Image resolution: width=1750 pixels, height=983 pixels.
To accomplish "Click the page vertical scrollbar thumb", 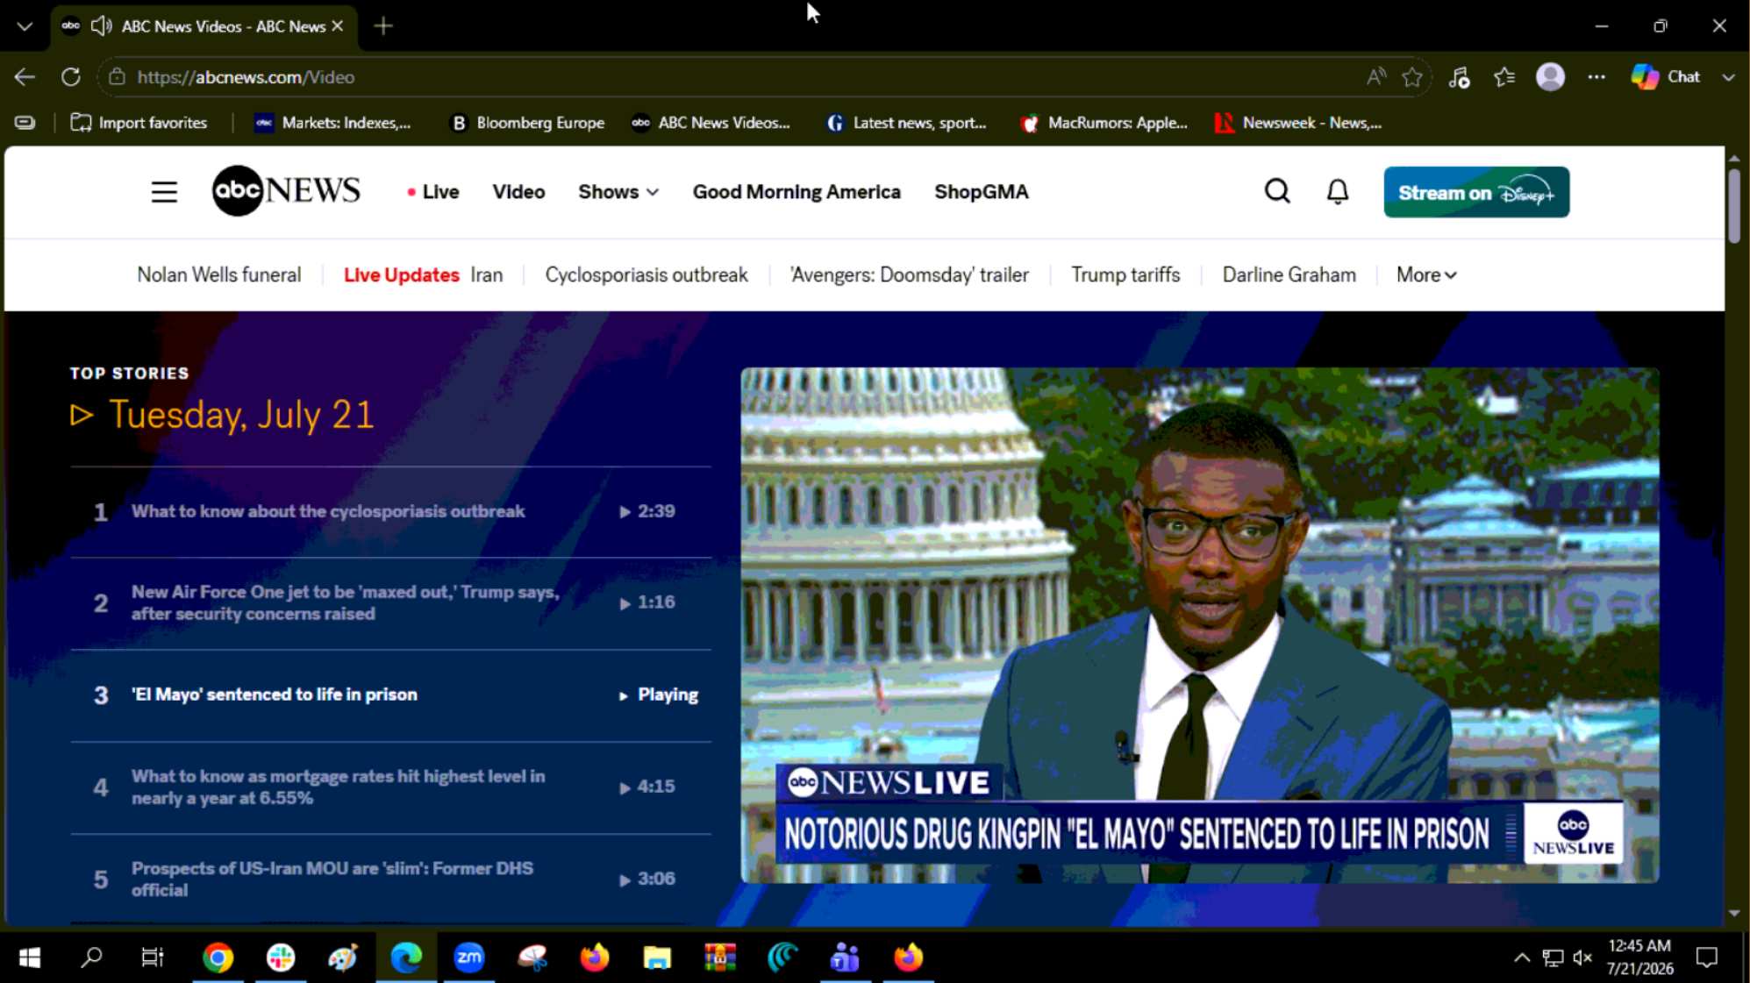I will coord(1734,206).
